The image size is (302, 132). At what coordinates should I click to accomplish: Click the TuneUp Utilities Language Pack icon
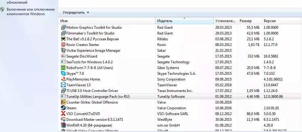click(x=63, y=96)
